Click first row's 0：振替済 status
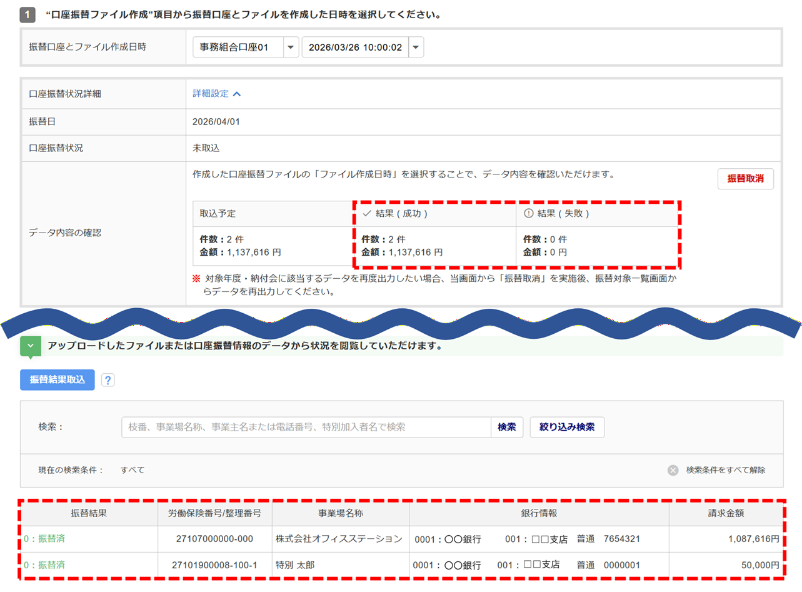The width and height of the screenshot is (802, 592). [44, 539]
